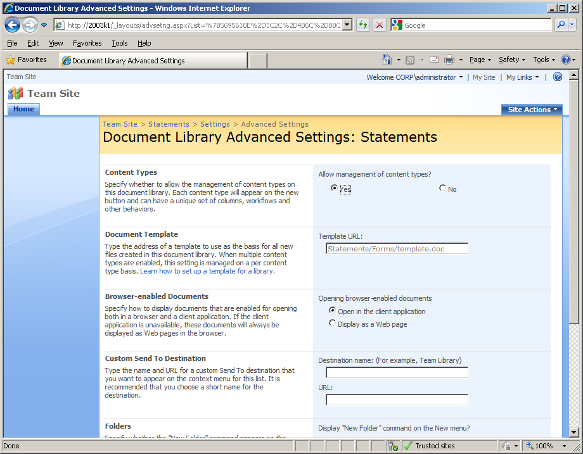Viewport: 583px width, 454px height.
Task: Expand the address bar history dropdown
Action: pos(348,25)
